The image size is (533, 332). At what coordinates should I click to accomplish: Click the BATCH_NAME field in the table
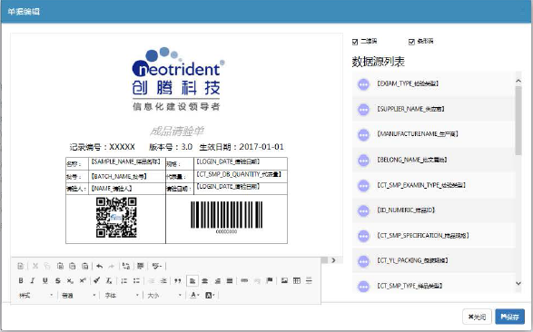(x=119, y=177)
